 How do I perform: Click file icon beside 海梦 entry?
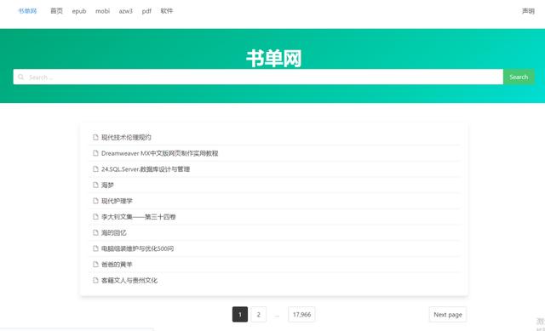pos(95,185)
